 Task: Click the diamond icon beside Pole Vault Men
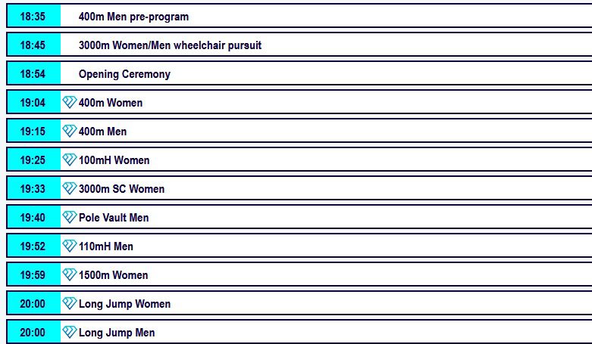[x=70, y=217]
